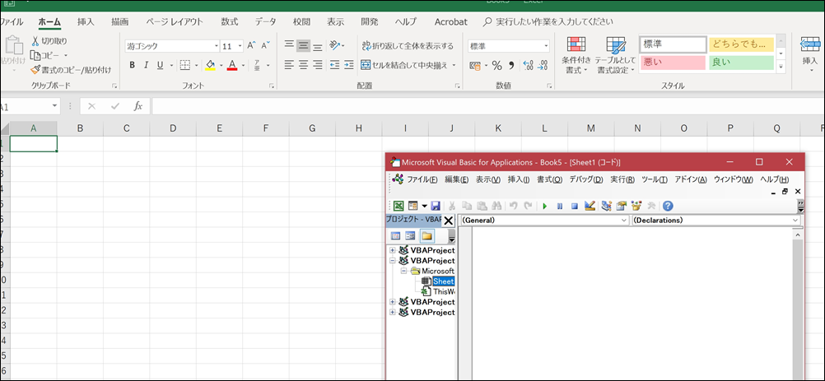Click the Break (pause) icon in VBA toolbar
The height and width of the screenshot is (381, 825).
point(560,206)
